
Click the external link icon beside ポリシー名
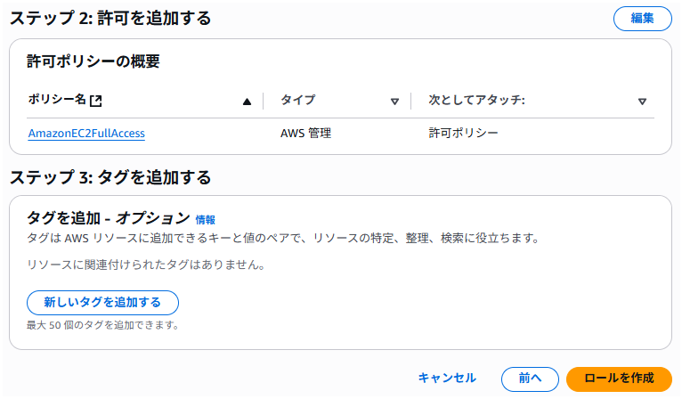[97, 101]
